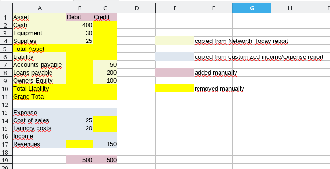The width and height of the screenshot is (330, 169).
Task: Click the pink legend swatch cell
Action: 175,73
